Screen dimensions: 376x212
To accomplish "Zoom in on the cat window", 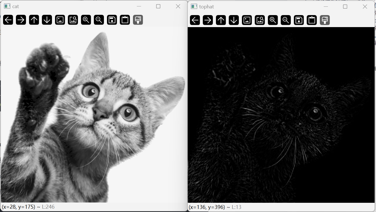I will coord(86,20).
